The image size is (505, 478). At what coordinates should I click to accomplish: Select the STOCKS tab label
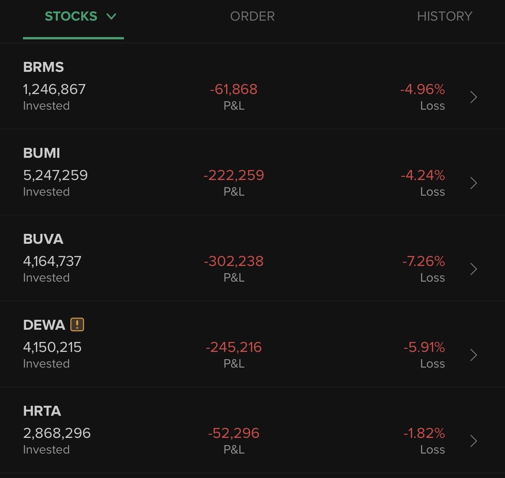click(x=71, y=16)
